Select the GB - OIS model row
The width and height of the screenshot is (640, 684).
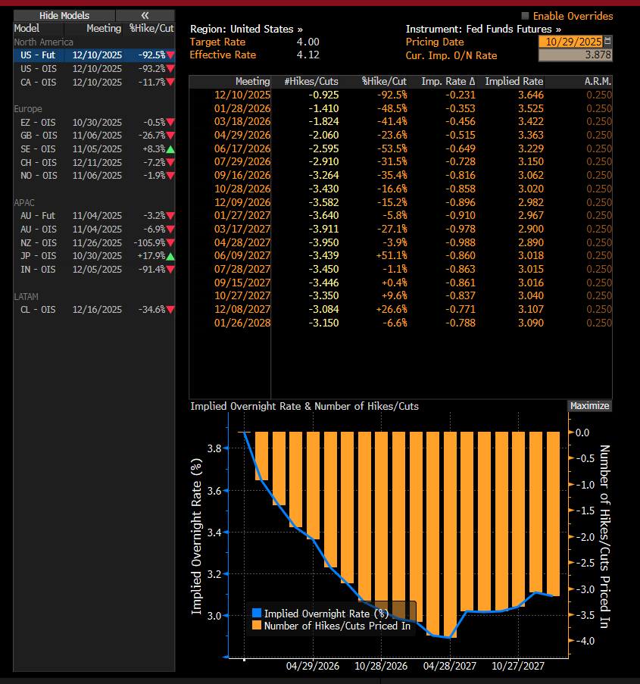click(94, 136)
